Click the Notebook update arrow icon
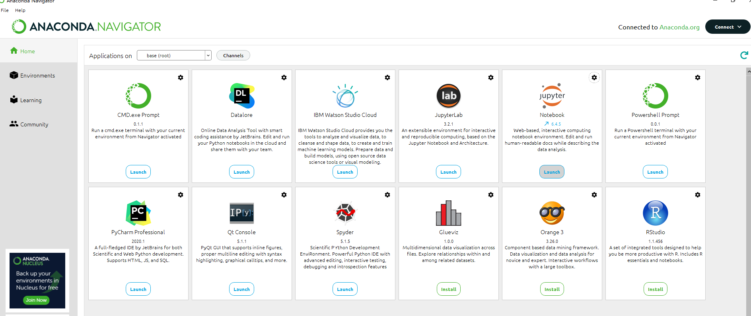751x316 pixels. coord(547,124)
